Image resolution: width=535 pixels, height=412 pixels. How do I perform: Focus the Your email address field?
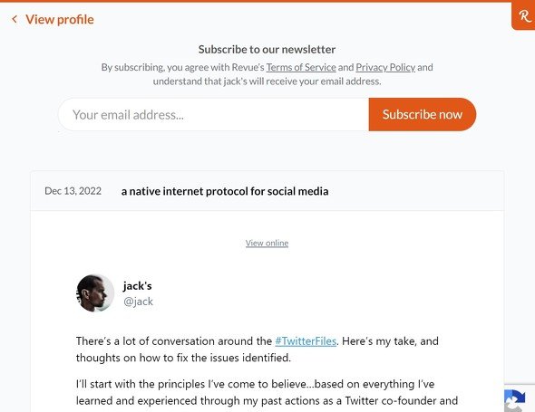[x=214, y=114]
